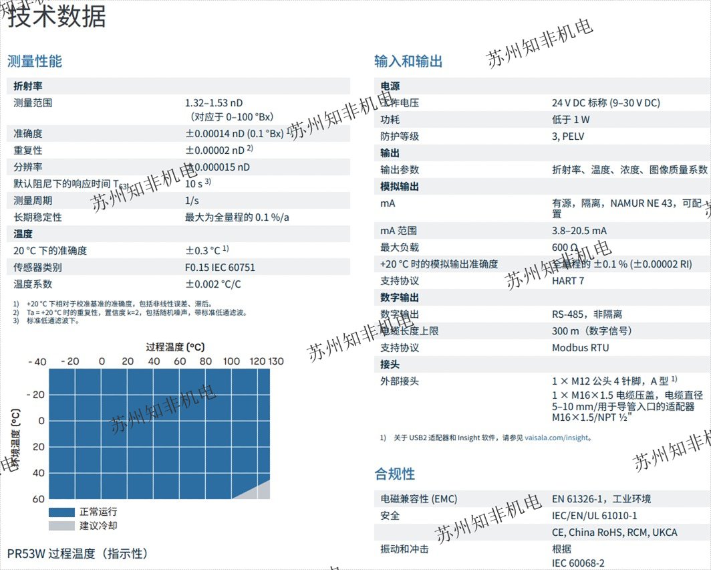Click the CE, China RoHS, RCM, UKCA row

click(x=614, y=533)
